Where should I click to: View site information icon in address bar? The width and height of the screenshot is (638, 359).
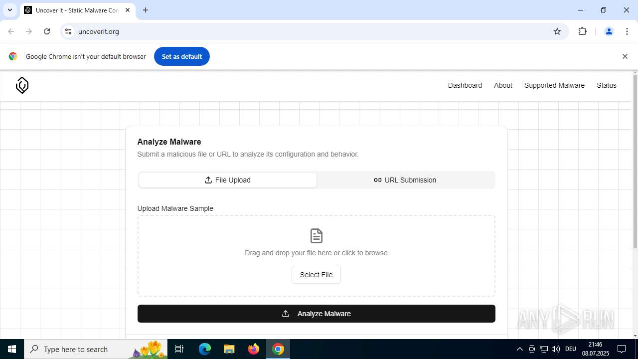68,31
